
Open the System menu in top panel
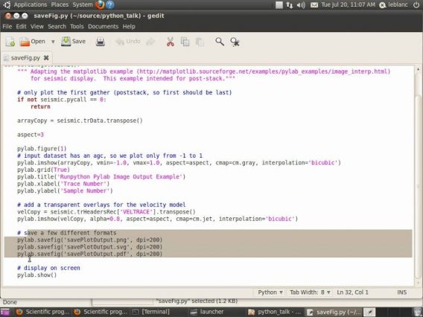click(83, 4)
